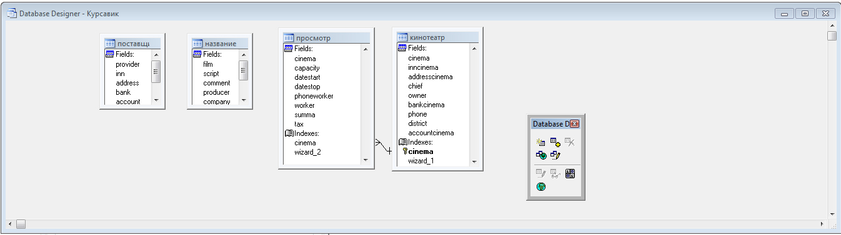Click the название table icon
This screenshot has height=235, width=841.
[197, 43]
